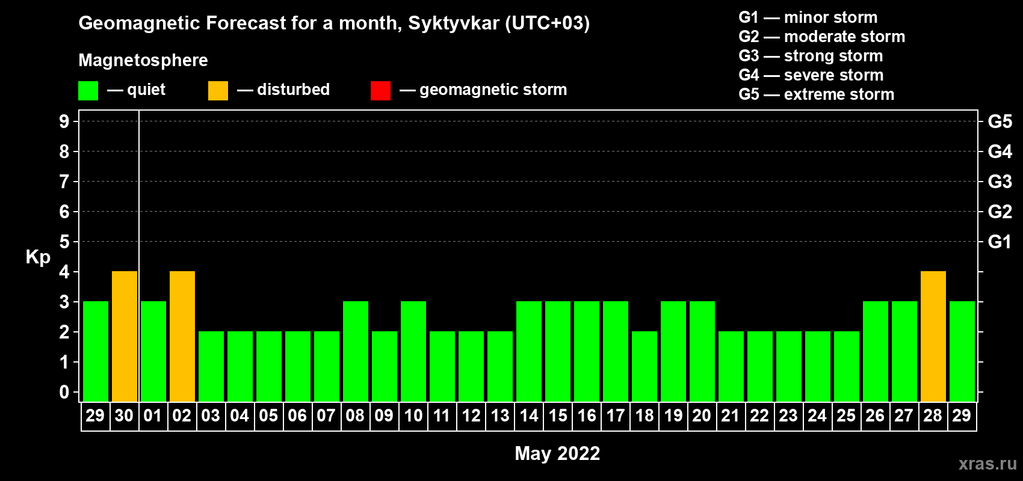Viewport: 1023px width, 481px height.
Task: Click the Kp value 5 axis label
Action: click(64, 242)
